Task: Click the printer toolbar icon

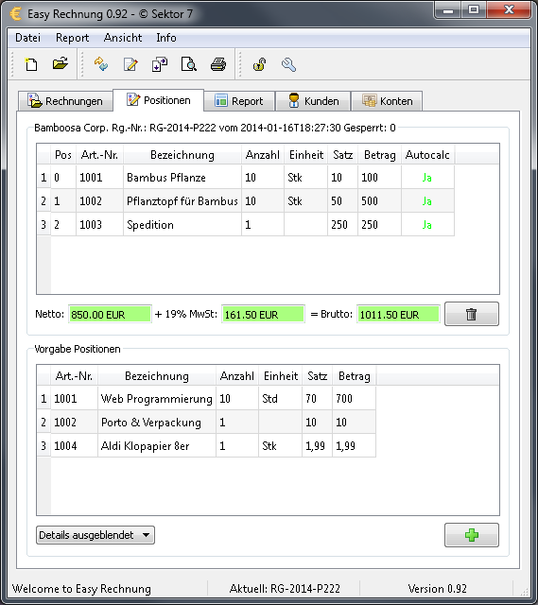Action: pos(218,64)
